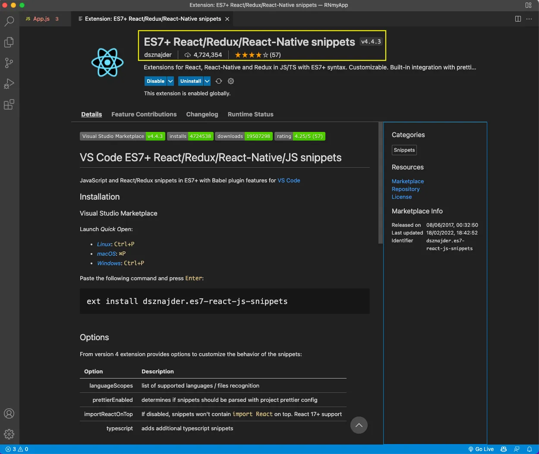This screenshot has height=454, width=539.
Task: Click the Visual Studio Marketplace v4.4.3 badge
Action: pos(123,136)
